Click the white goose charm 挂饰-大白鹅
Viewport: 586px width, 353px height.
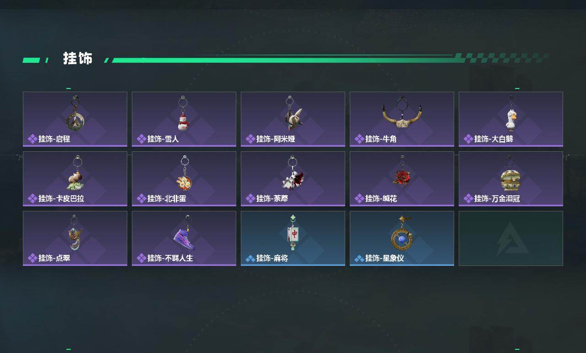[511, 114]
